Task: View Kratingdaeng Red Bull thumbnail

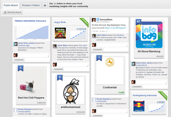Action: pos(139,106)
